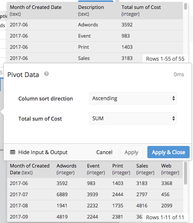Click the Apply button
Image resolution: width=193 pixels, height=223 pixels.
[131, 152]
